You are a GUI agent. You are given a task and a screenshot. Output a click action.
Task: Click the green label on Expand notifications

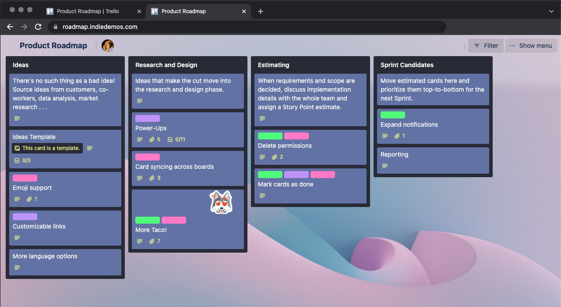tap(393, 115)
